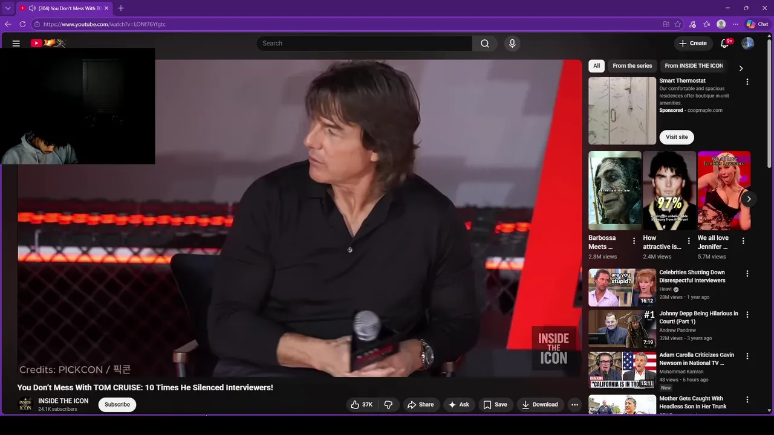Image resolution: width=774 pixels, height=435 pixels.
Task: Select From INSIDE THE ICON chip
Action: click(694, 66)
